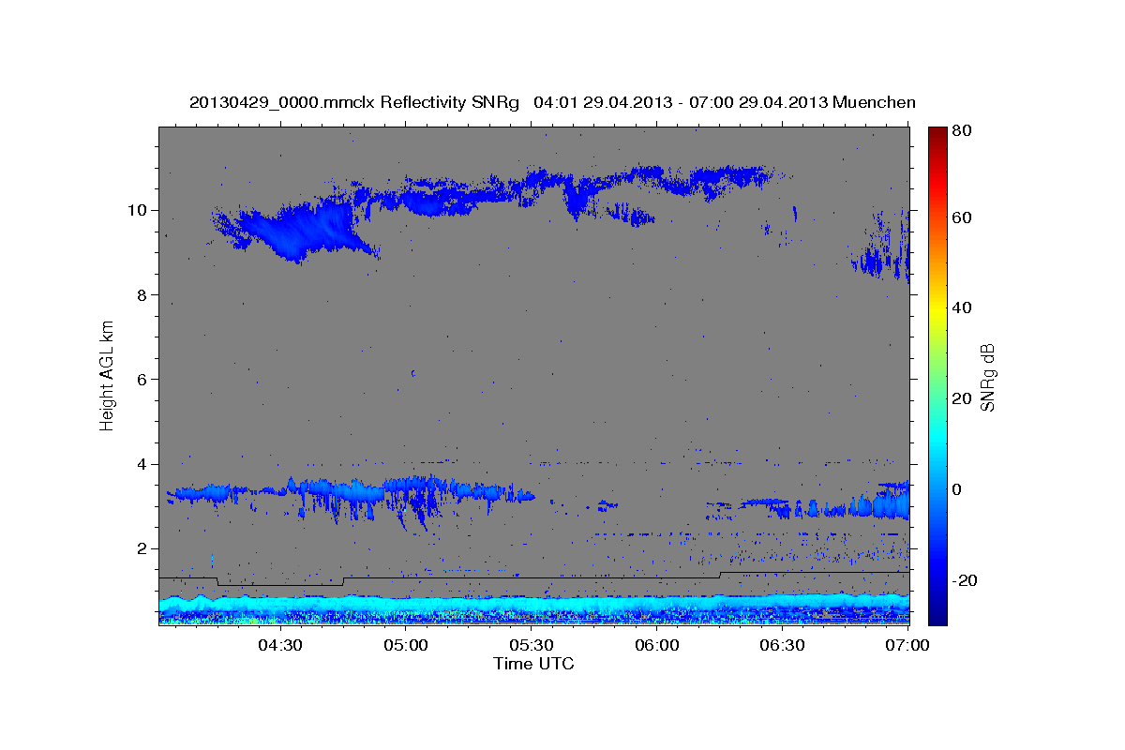Click the 06:30 time axis tick label

[783, 645]
